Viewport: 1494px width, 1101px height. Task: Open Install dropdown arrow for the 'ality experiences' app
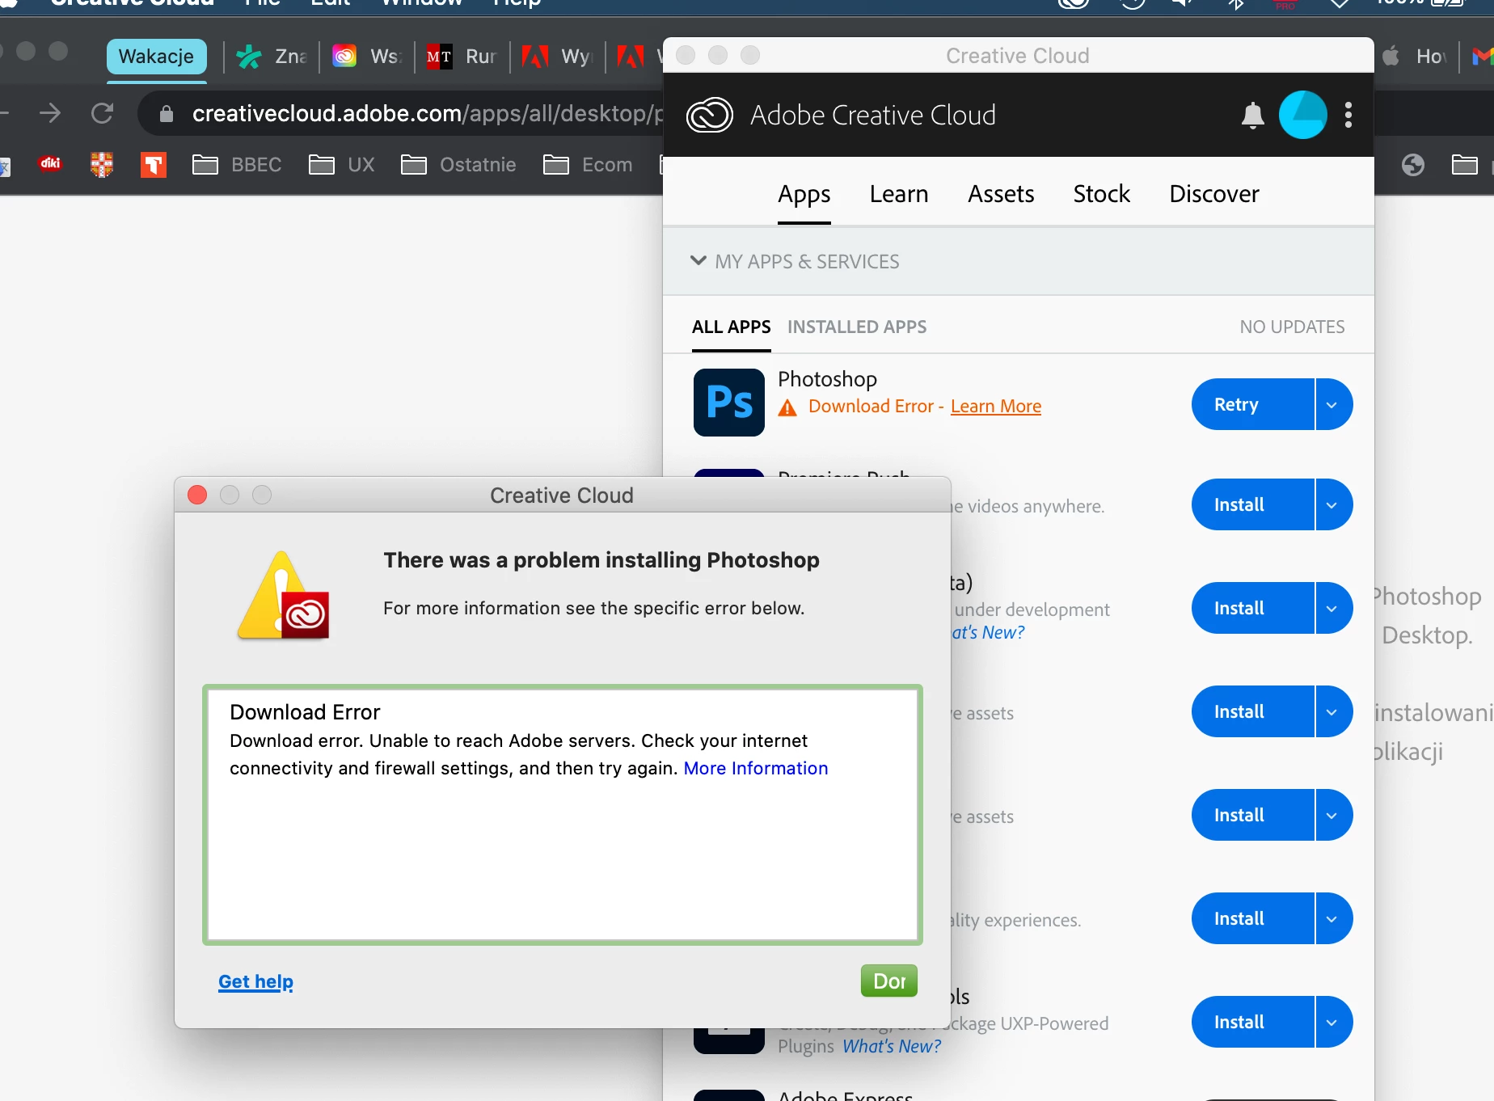click(x=1333, y=918)
